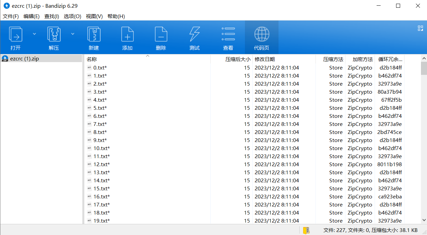Select file 5.txt* in the list

click(x=100, y=108)
